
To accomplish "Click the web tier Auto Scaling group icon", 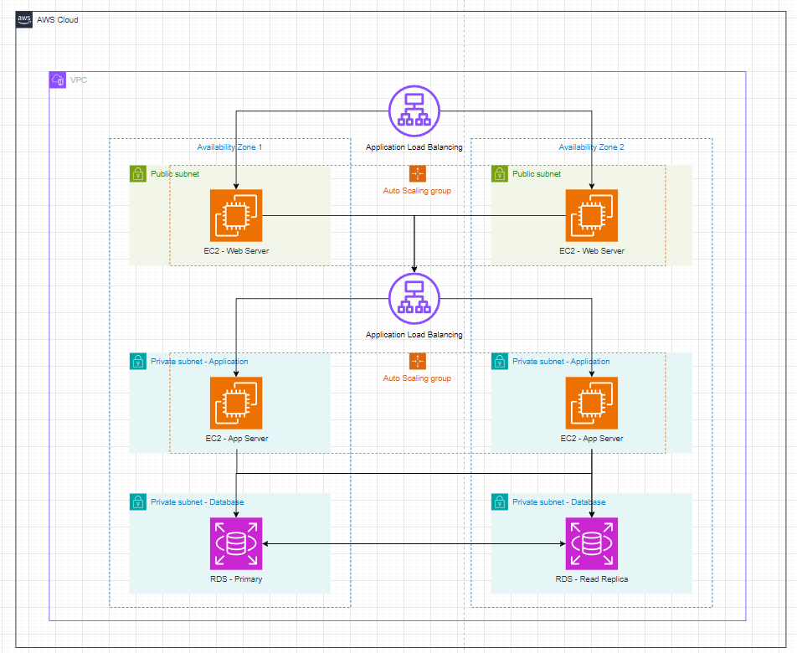I will click(x=417, y=174).
